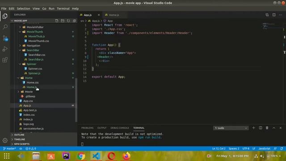This screenshot has height=161, width=286.
Task: Open Home.js in the file tree
Action: (32, 87)
